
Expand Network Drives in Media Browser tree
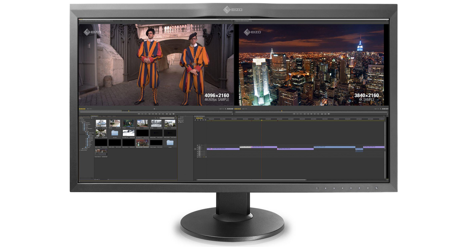pos(80,150)
